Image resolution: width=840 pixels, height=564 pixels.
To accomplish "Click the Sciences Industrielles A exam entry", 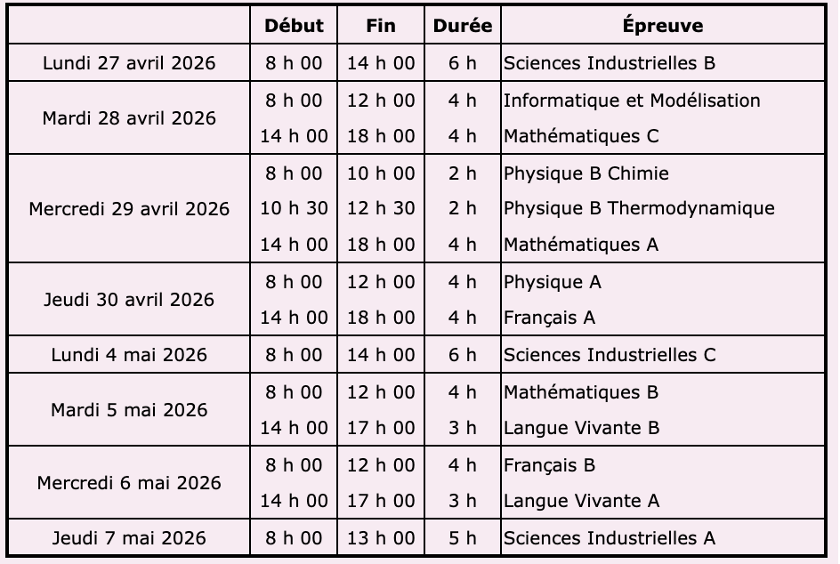I will coord(610,538).
